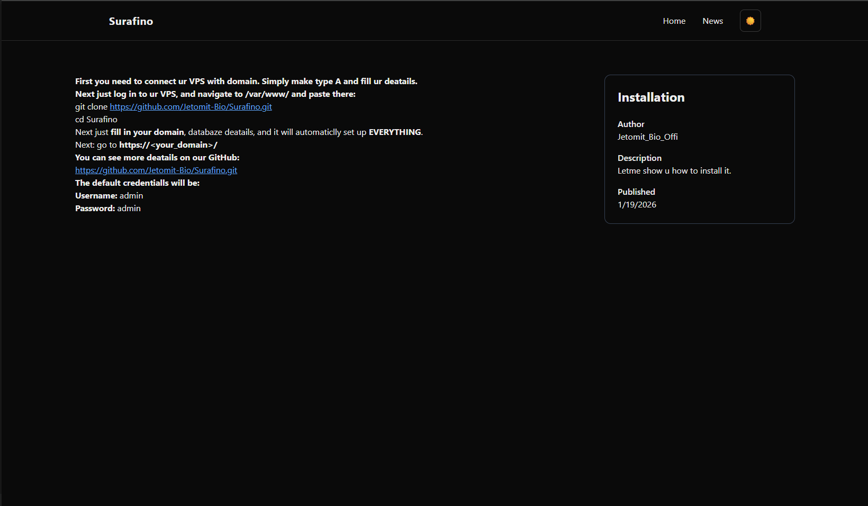
Task: Toggle the sun theme switcher icon
Action: [x=750, y=21]
